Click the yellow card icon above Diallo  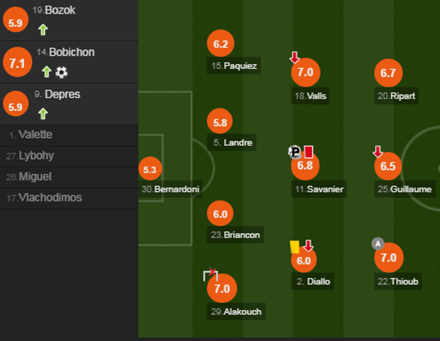(x=295, y=247)
